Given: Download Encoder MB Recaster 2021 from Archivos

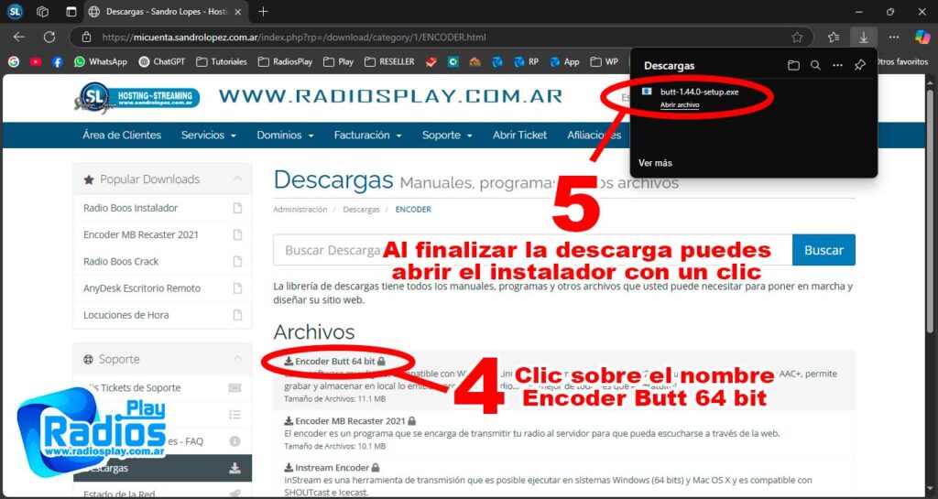Looking at the screenshot, I should coord(350,420).
